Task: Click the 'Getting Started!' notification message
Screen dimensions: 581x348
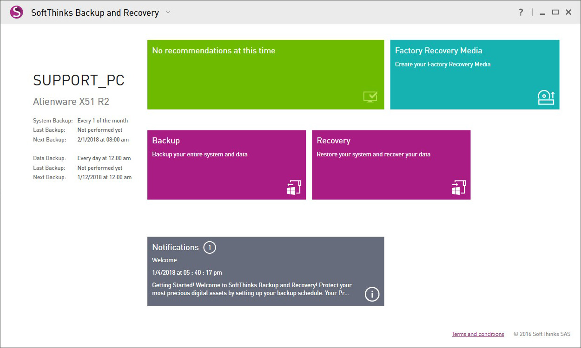Action: pos(252,289)
